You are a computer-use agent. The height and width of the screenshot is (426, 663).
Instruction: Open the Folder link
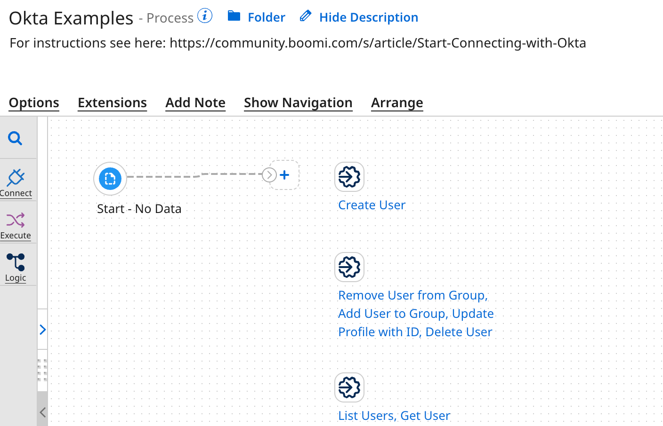[x=257, y=17]
